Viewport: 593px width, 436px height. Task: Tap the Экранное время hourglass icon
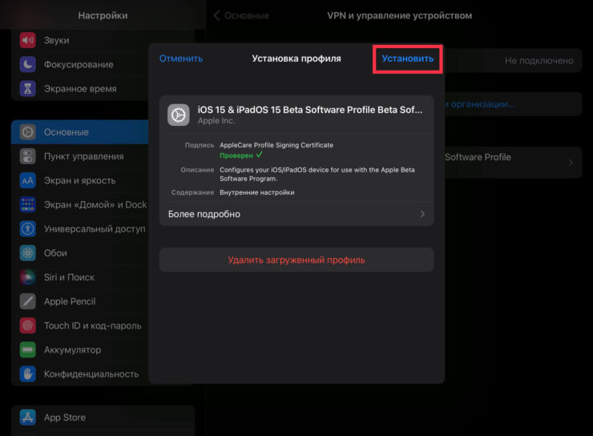28,89
